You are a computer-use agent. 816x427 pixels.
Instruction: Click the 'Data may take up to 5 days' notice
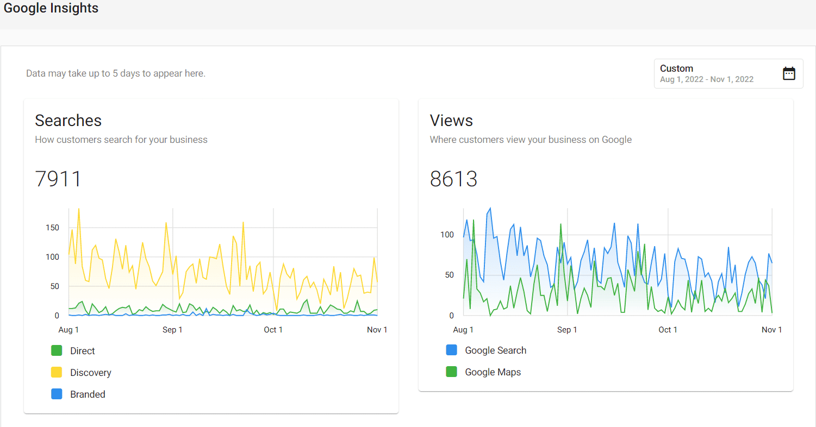(116, 73)
